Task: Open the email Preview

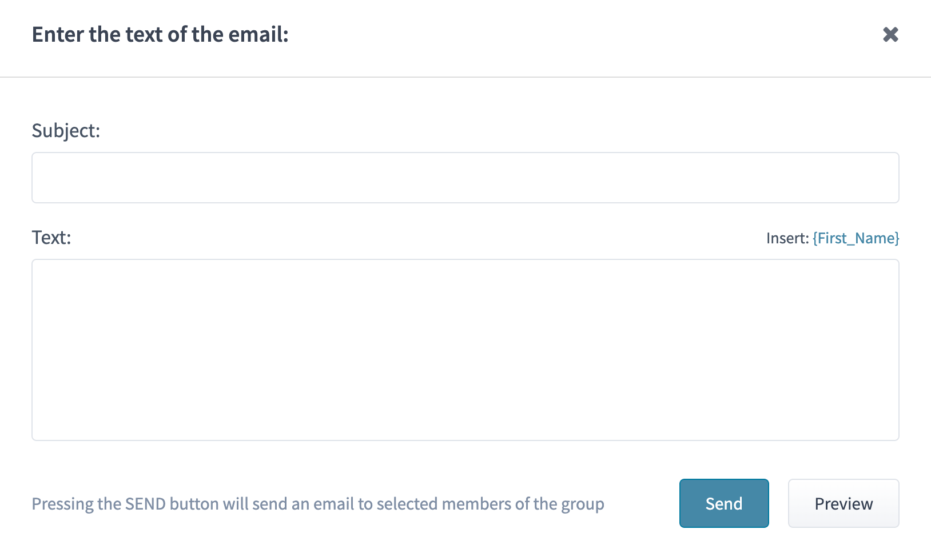Action: coord(843,503)
